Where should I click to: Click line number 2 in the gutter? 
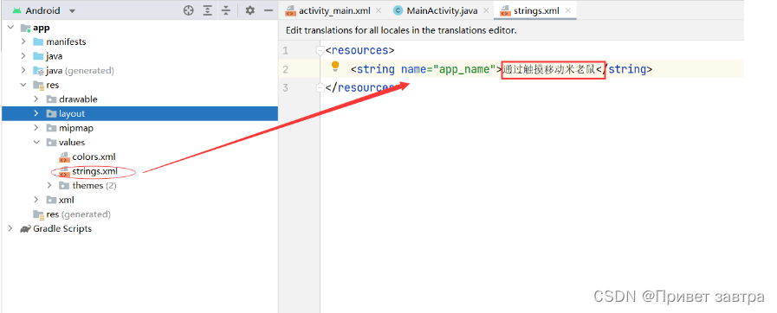coord(285,69)
